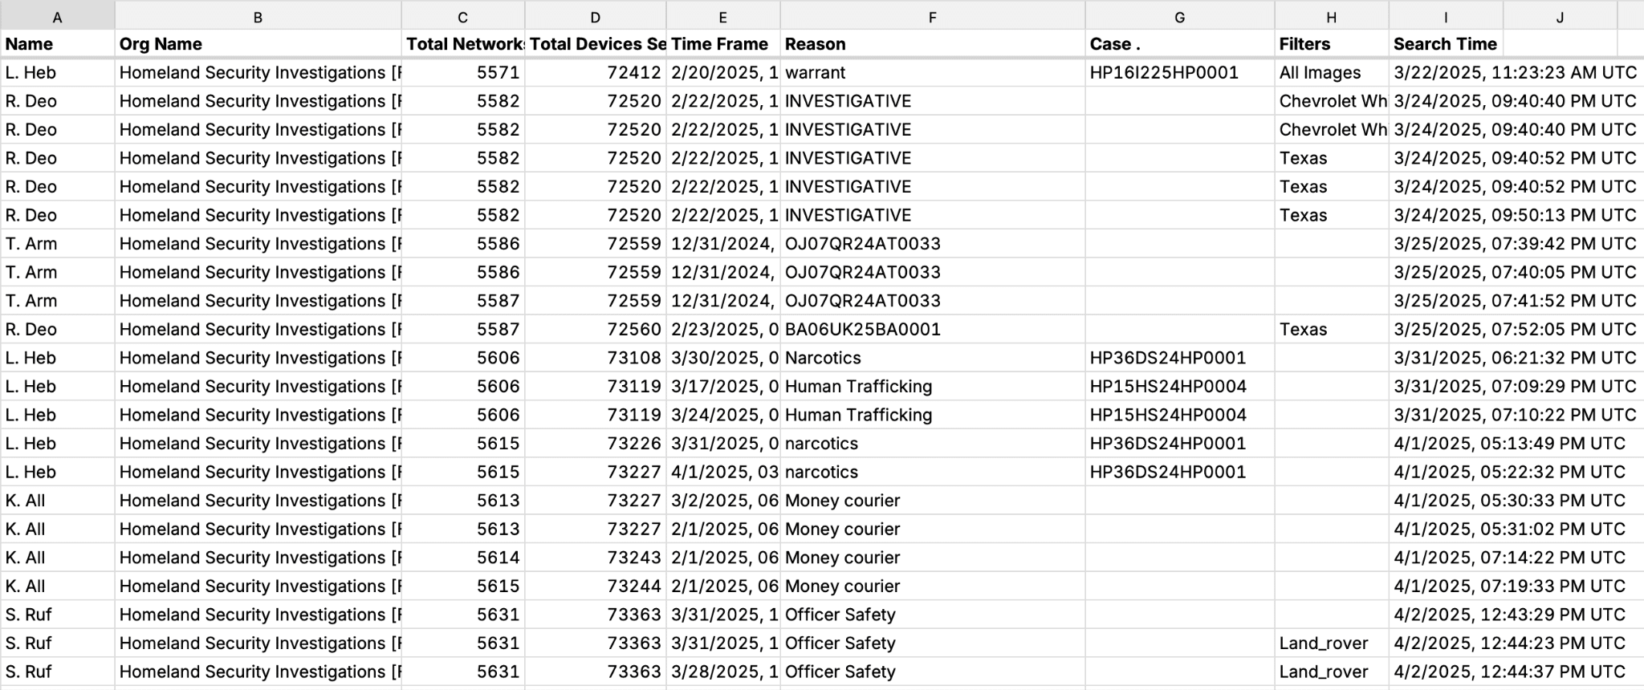1644x690 pixels.
Task: Select search time 3/31/2025, 06:21:32 PM UTC
Action: click(1514, 358)
